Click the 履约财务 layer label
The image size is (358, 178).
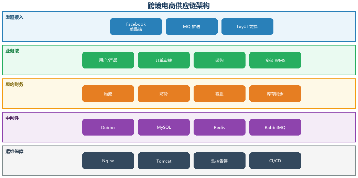point(14,84)
